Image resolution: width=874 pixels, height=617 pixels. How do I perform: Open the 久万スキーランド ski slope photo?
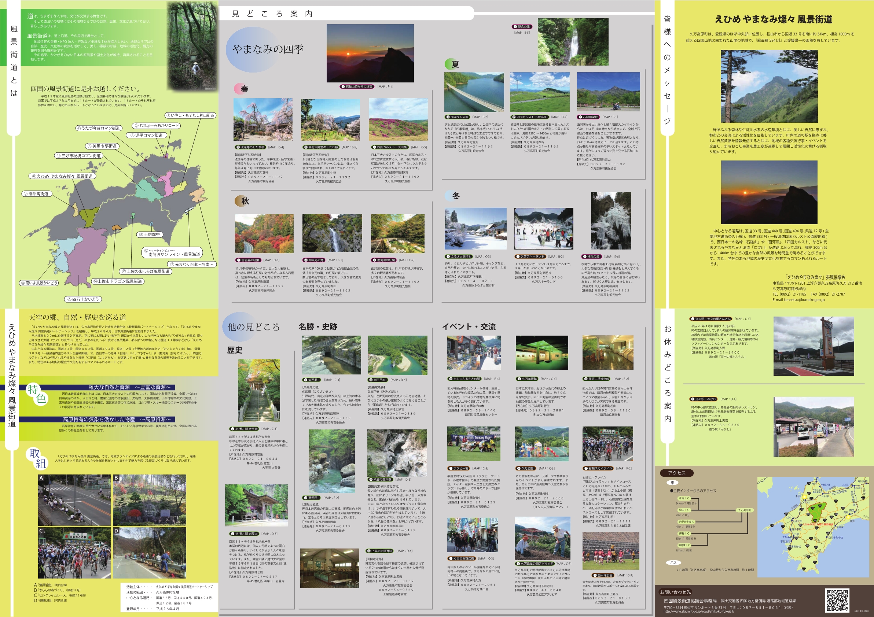tap(544, 228)
